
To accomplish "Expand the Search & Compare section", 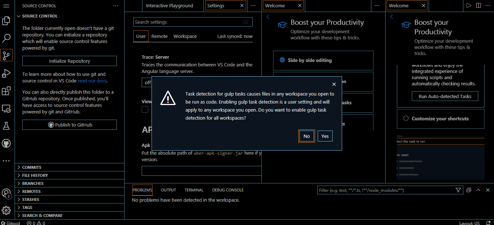I will (x=70, y=216).
